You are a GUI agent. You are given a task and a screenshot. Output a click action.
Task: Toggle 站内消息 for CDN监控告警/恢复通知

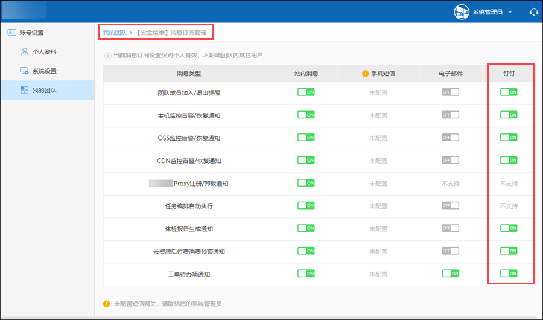306,160
